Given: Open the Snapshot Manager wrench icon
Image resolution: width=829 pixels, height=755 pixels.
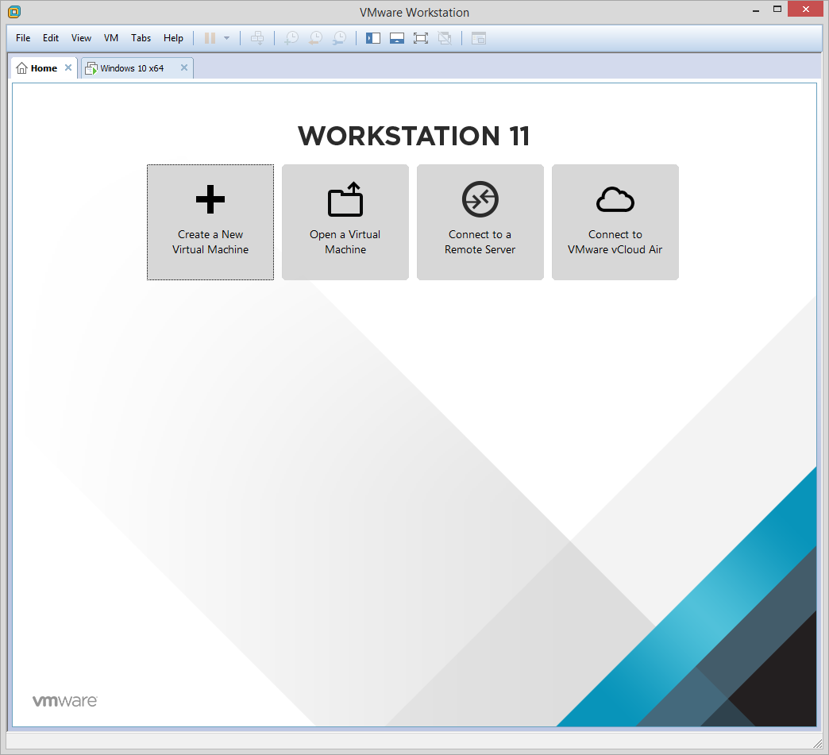Looking at the screenshot, I should pyautogui.click(x=339, y=38).
